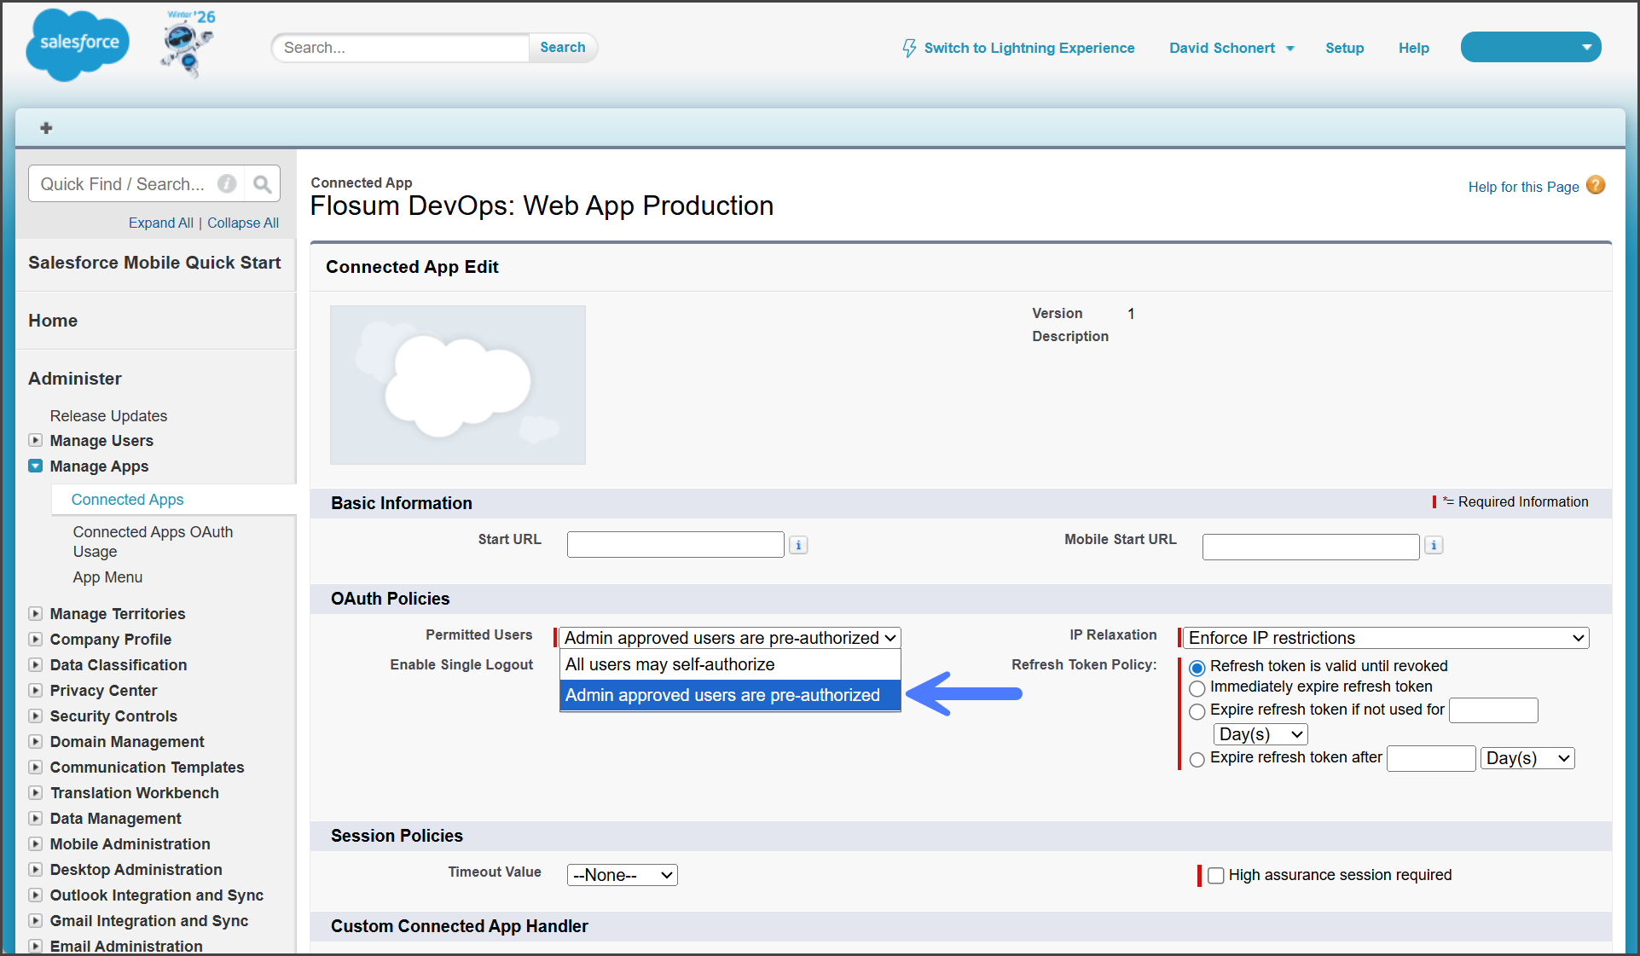Expand the Manage Users tree node

click(35, 441)
